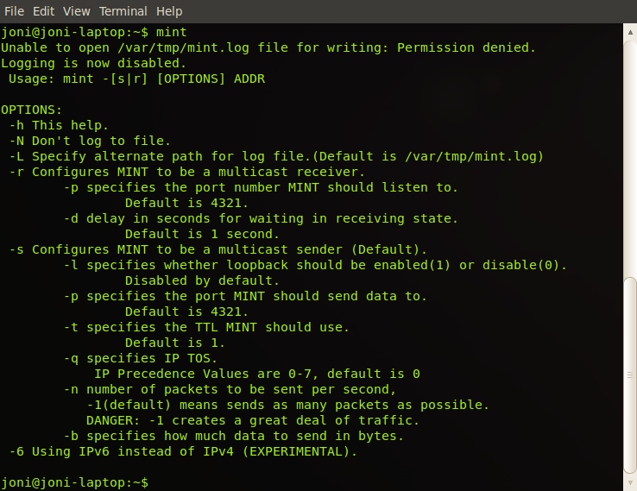The height and width of the screenshot is (491, 637).
Task: Click the "Permission denied." error text
Action: click(466, 47)
